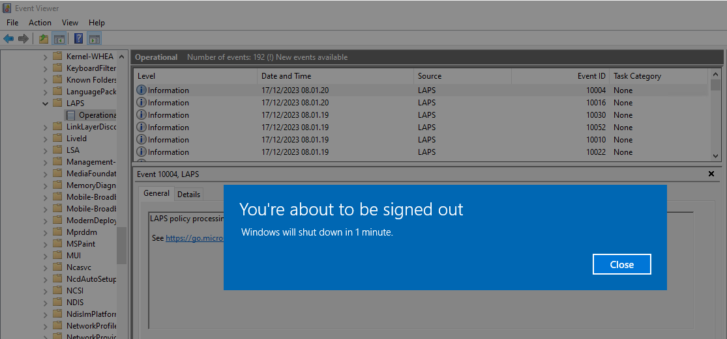Select the MemoryDiagn tree item
Viewport: 727px width, 339px height.
pos(91,185)
